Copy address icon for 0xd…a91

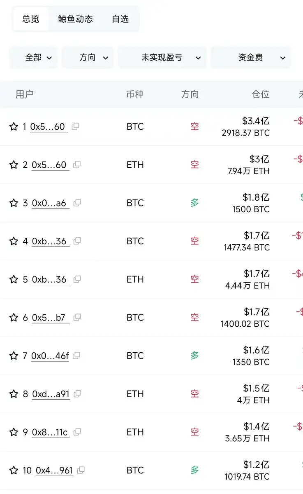pyautogui.click(x=77, y=394)
